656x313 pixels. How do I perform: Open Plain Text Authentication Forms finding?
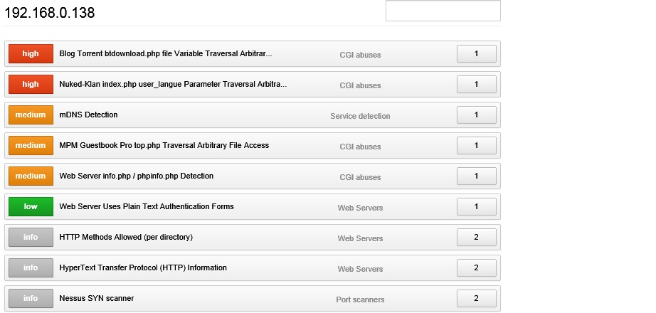pos(146,207)
